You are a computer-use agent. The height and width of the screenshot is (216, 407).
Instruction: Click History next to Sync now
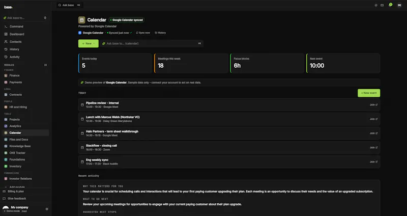[160, 33]
